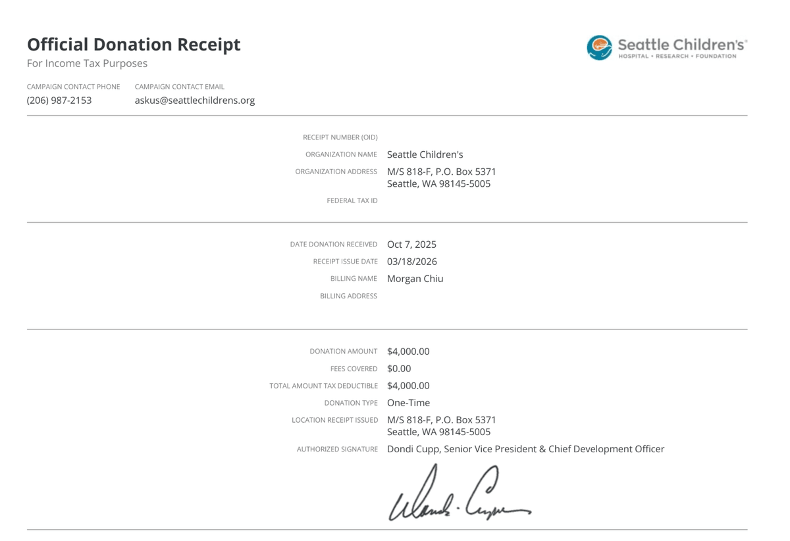The image size is (790, 541).
Task: Click the Organization Address label
Action: coord(336,172)
